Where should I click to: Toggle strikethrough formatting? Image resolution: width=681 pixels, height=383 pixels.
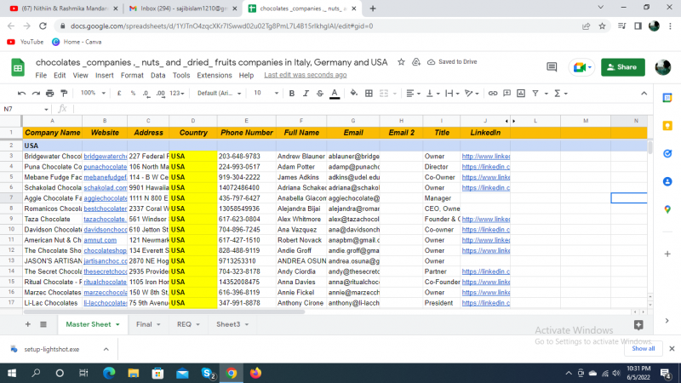[320, 94]
